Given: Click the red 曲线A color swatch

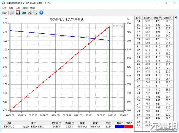Looking at the screenshot, I should click(129, 127).
